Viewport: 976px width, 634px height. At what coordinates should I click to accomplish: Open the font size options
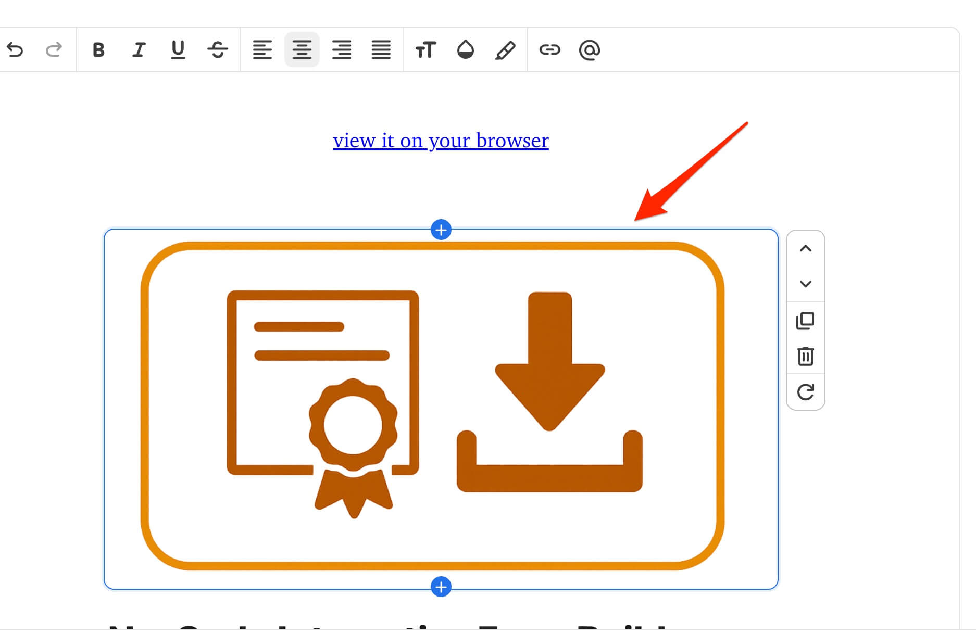click(425, 50)
